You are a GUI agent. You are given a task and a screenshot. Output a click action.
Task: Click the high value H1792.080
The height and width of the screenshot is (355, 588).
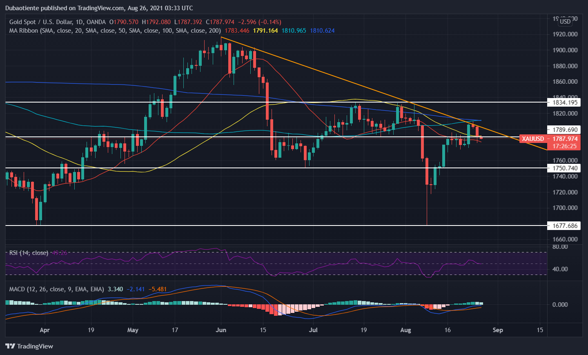click(x=156, y=22)
